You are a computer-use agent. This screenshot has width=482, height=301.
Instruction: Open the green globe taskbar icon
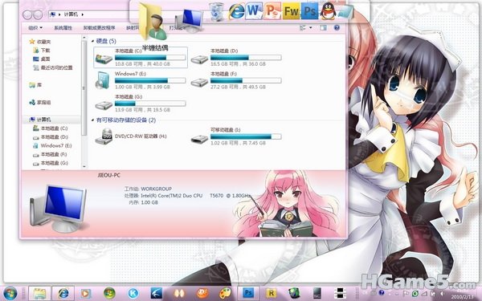[294, 293]
